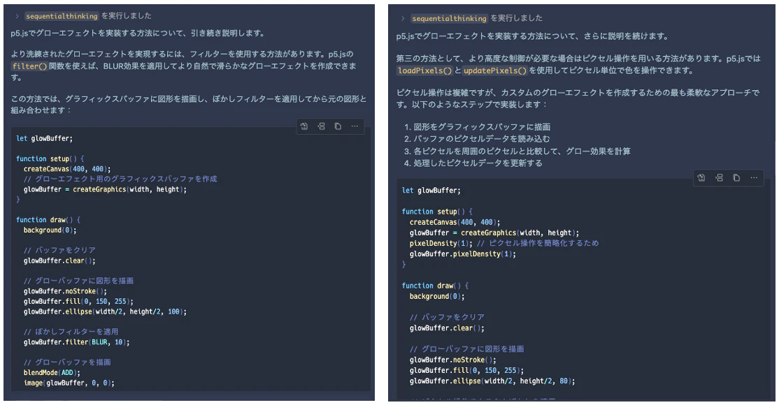Click the code line "blendMode(ADD);"

[52, 372]
